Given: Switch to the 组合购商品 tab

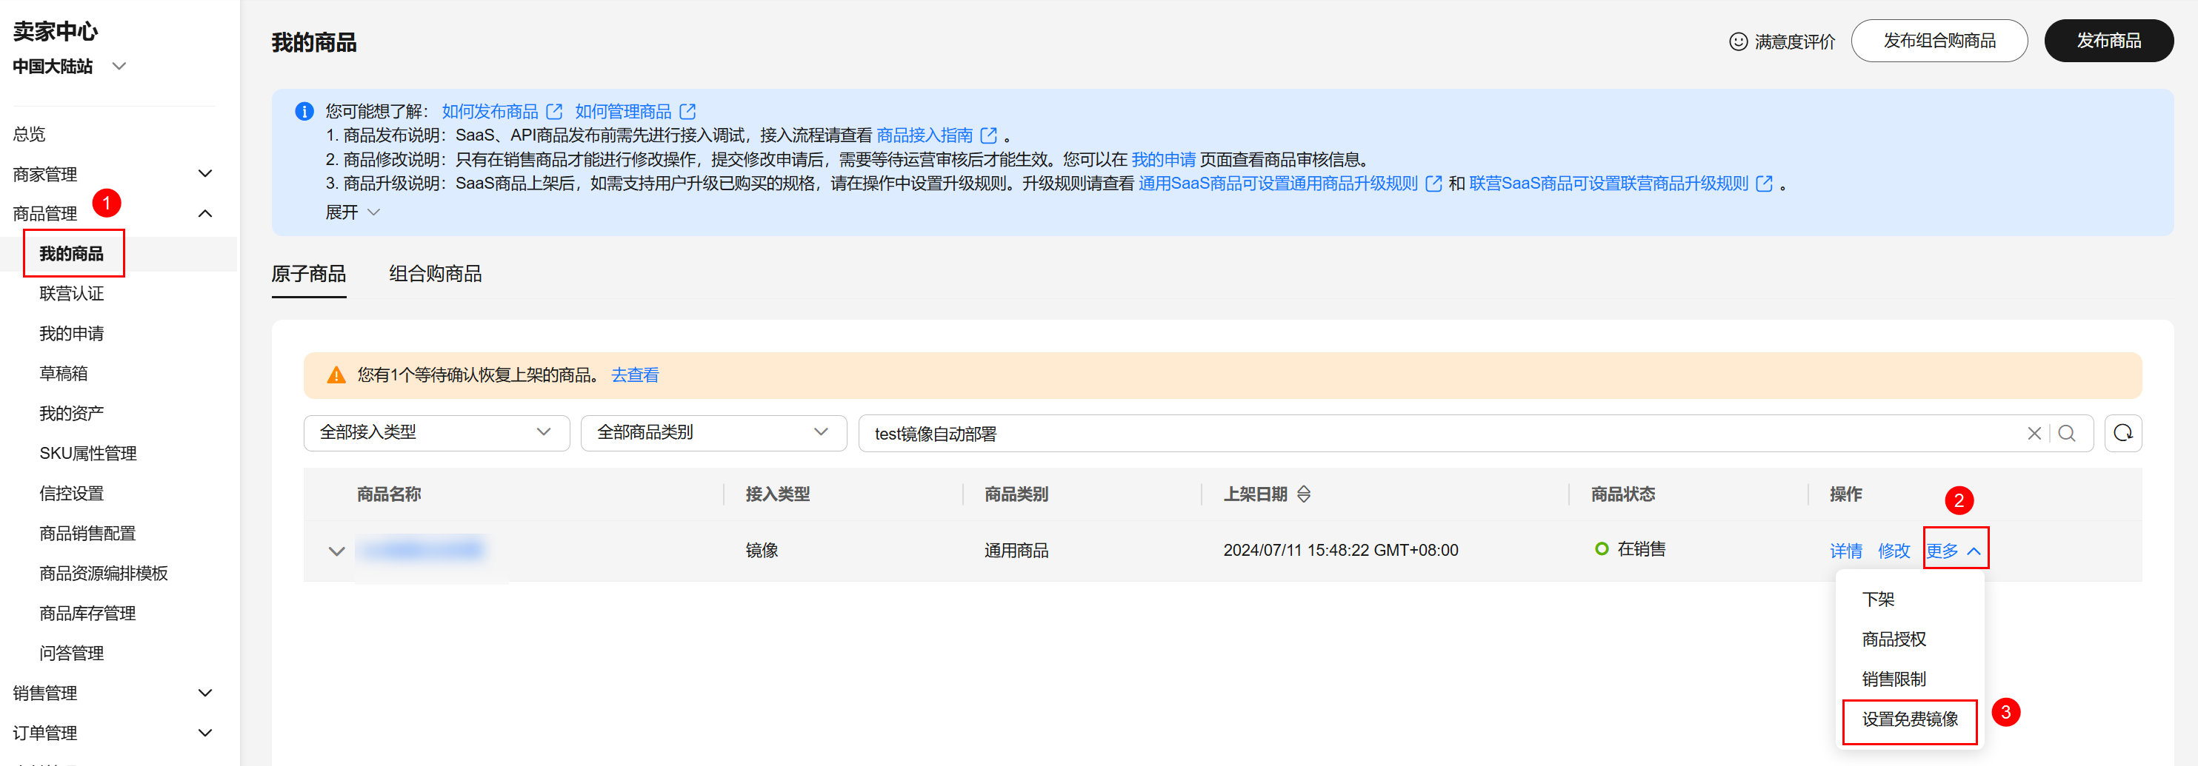Looking at the screenshot, I should [435, 275].
